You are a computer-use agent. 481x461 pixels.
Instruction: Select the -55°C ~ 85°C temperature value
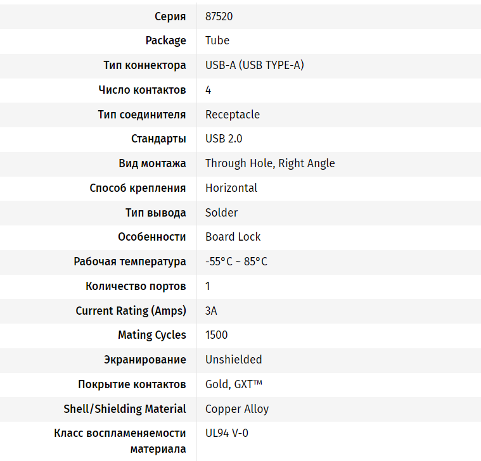236,262
